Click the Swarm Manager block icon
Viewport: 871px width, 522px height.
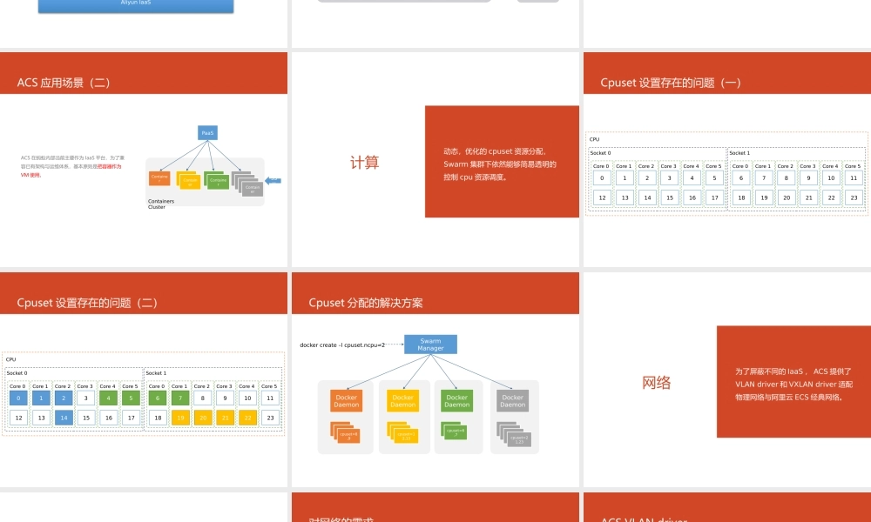coord(430,344)
